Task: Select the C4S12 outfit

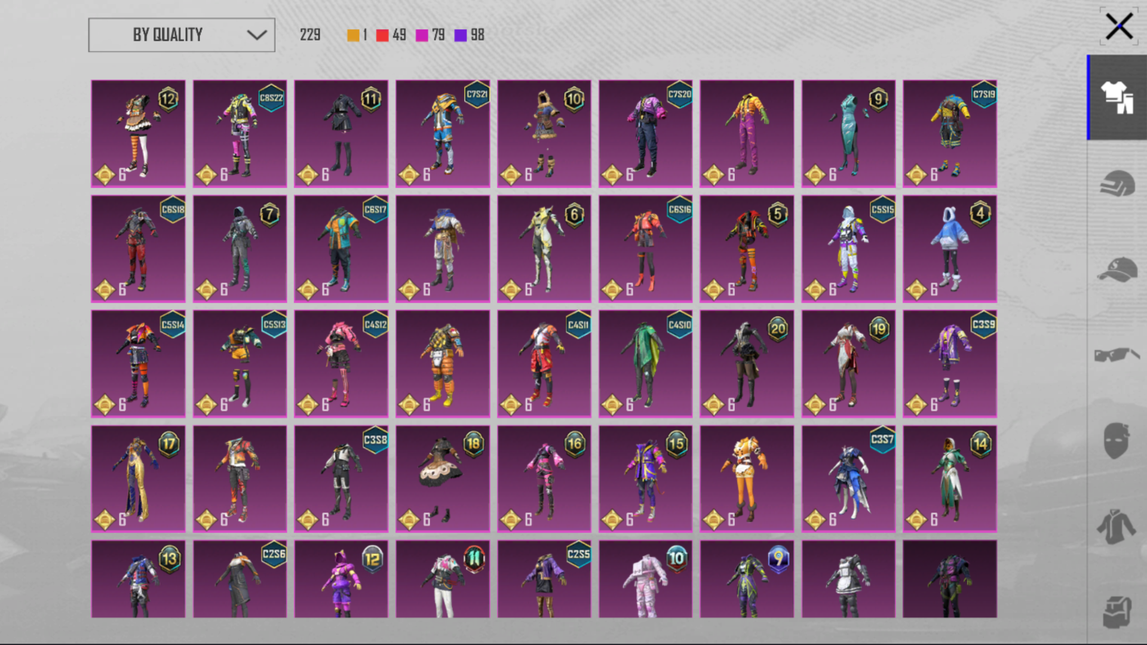Action: [341, 364]
